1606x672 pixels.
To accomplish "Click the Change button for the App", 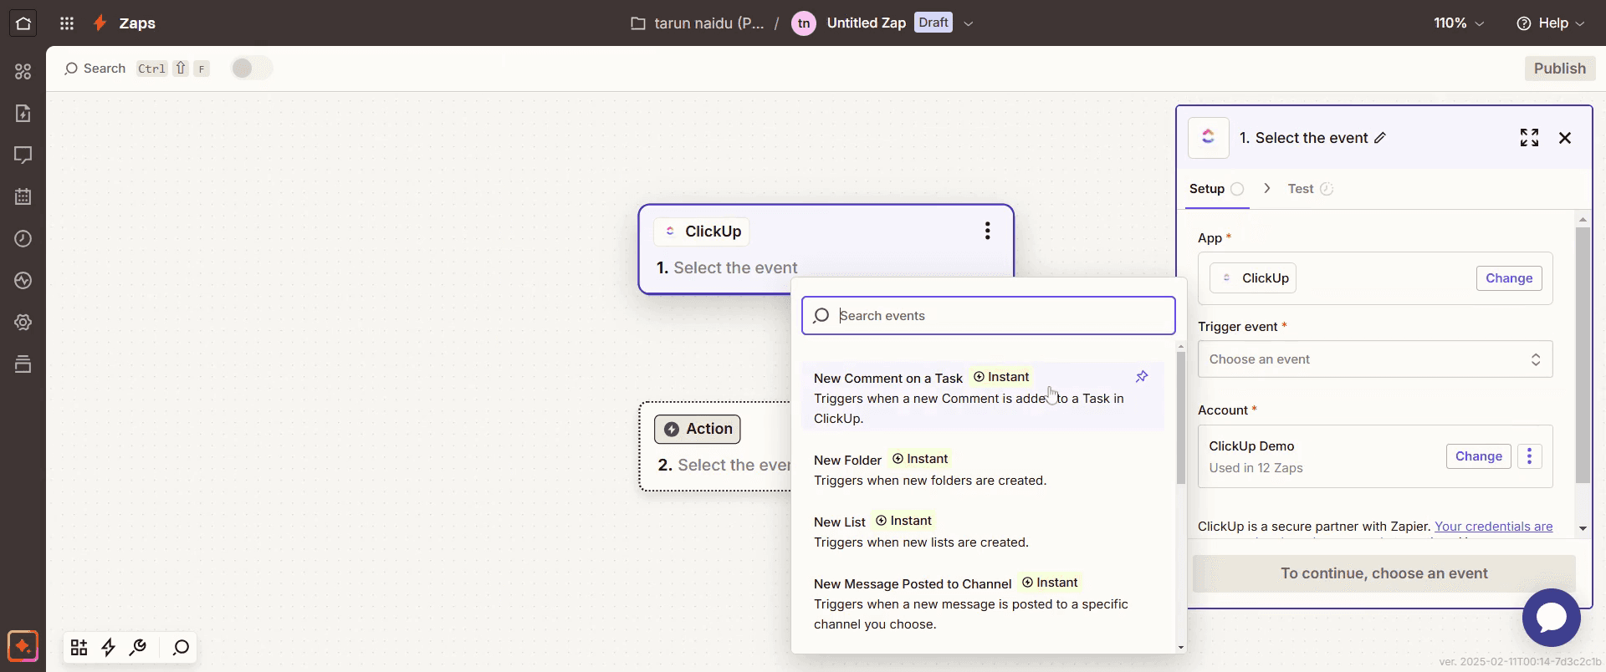I will 1509,278.
